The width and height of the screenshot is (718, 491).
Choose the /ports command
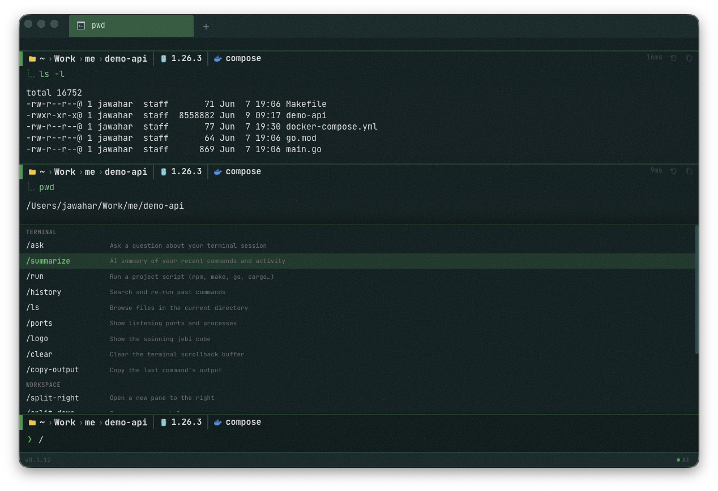click(357, 323)
